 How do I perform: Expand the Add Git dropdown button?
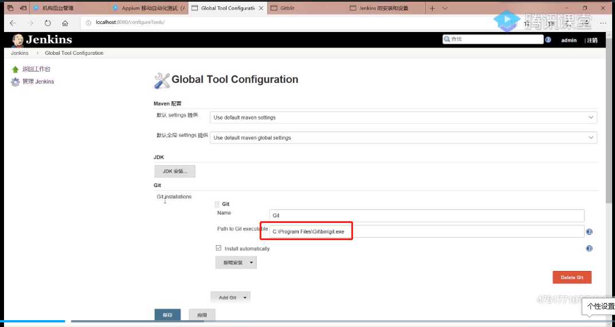(230, 297)
